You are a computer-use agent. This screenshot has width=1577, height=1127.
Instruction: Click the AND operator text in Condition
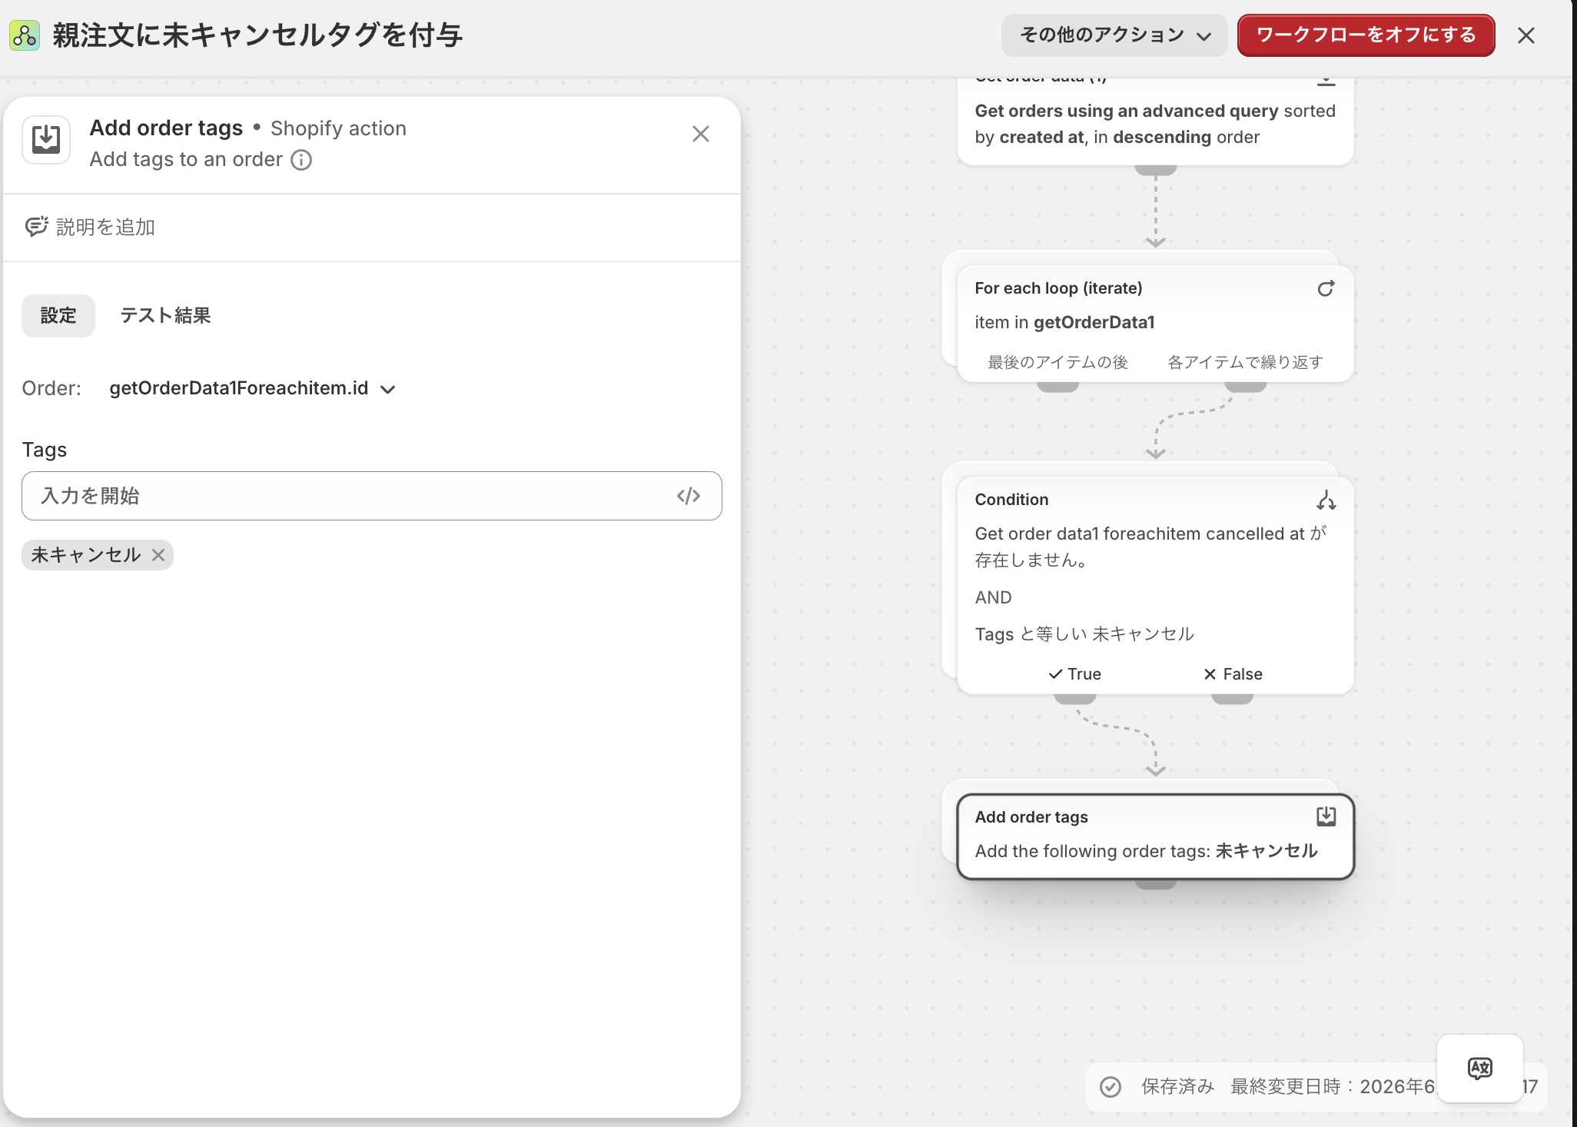(x=993, y=597)
